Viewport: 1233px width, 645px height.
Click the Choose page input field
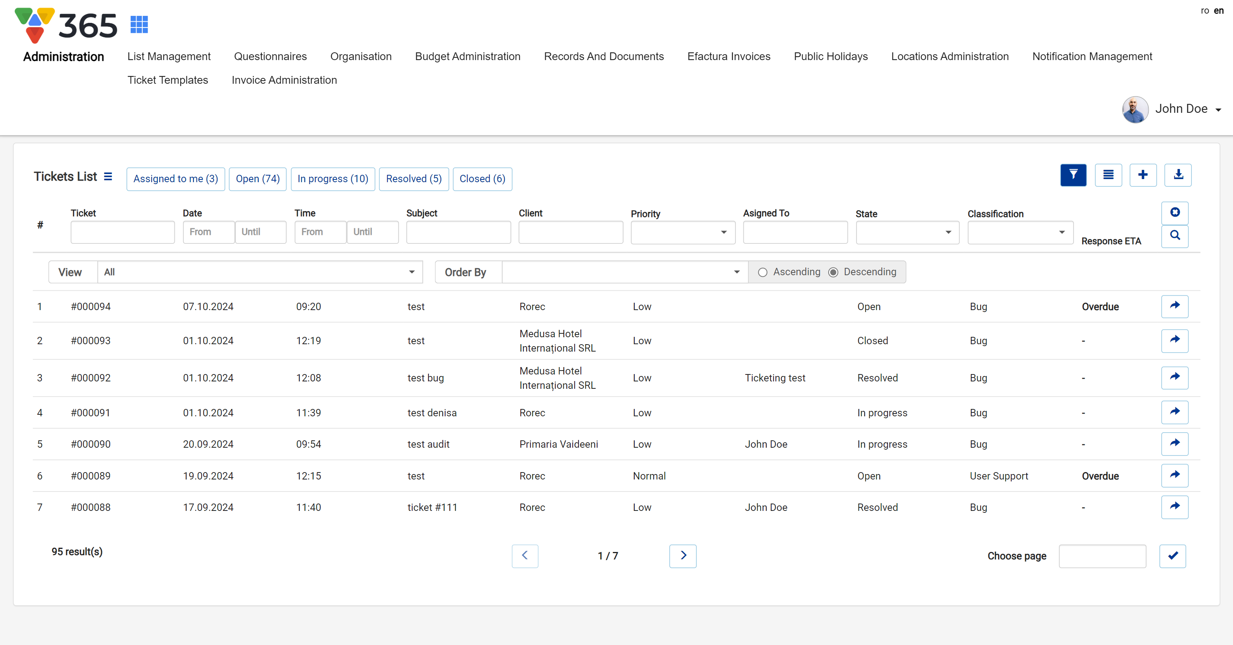click(x=1102, y=555)
